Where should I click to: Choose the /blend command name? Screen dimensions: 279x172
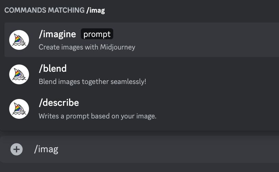click(x=53, y=68)
